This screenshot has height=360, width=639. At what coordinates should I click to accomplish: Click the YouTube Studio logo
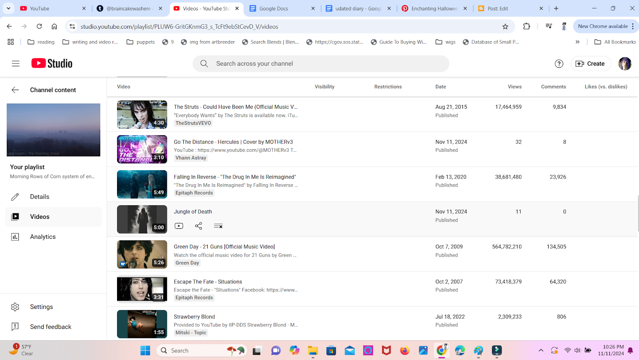click(x=52, y=63)
